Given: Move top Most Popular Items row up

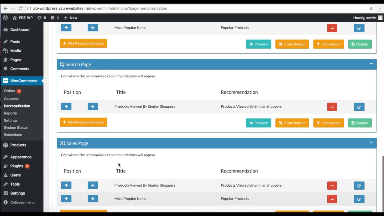Looking at the screenshot, I should (x=66, y=28).
